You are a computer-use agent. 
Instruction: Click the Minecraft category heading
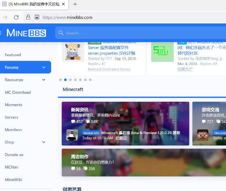pos(73,89)
